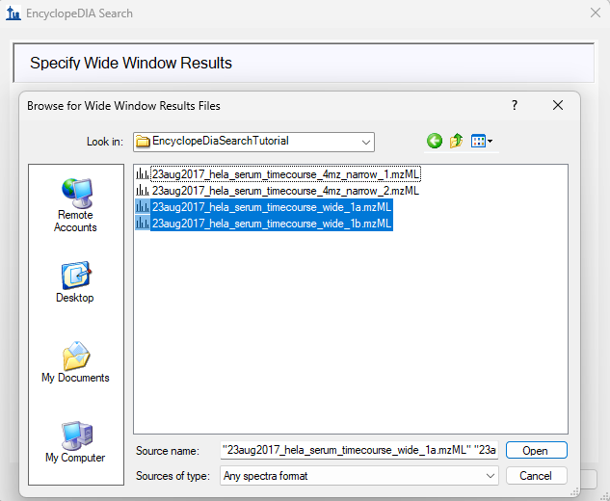
Task: Go up one folder level
Action: coord(457,141)
